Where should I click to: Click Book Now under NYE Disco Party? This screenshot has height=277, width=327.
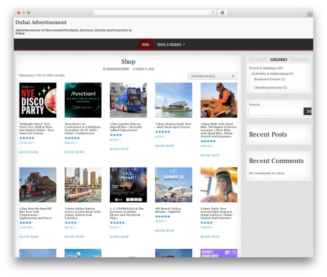29,152
